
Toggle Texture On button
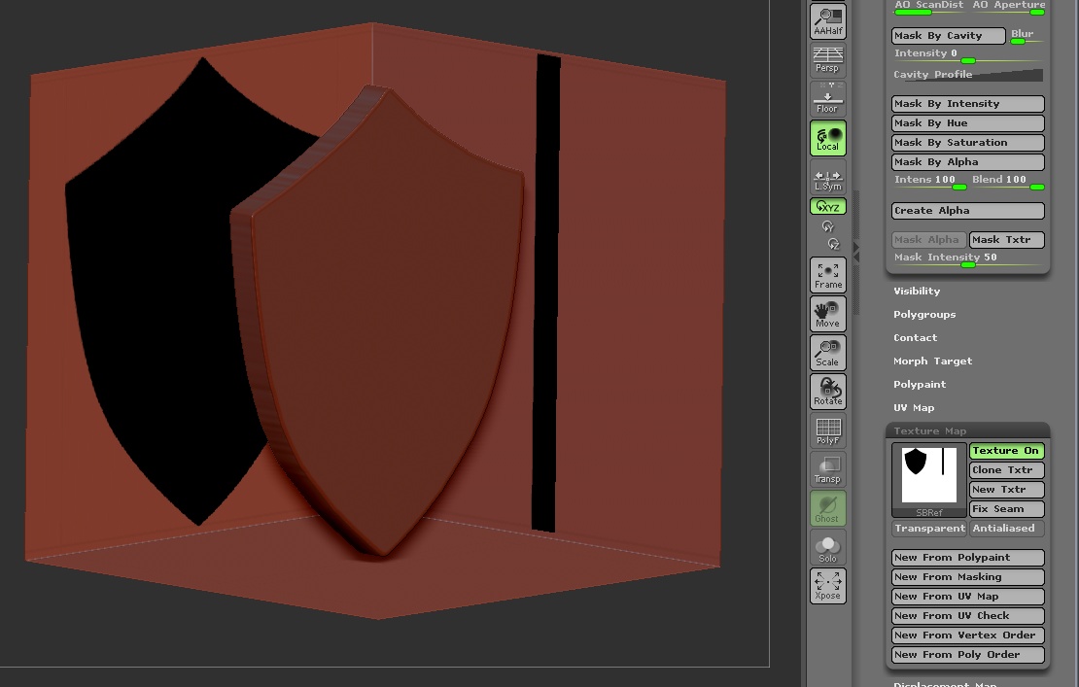[x=1007, y=451]
